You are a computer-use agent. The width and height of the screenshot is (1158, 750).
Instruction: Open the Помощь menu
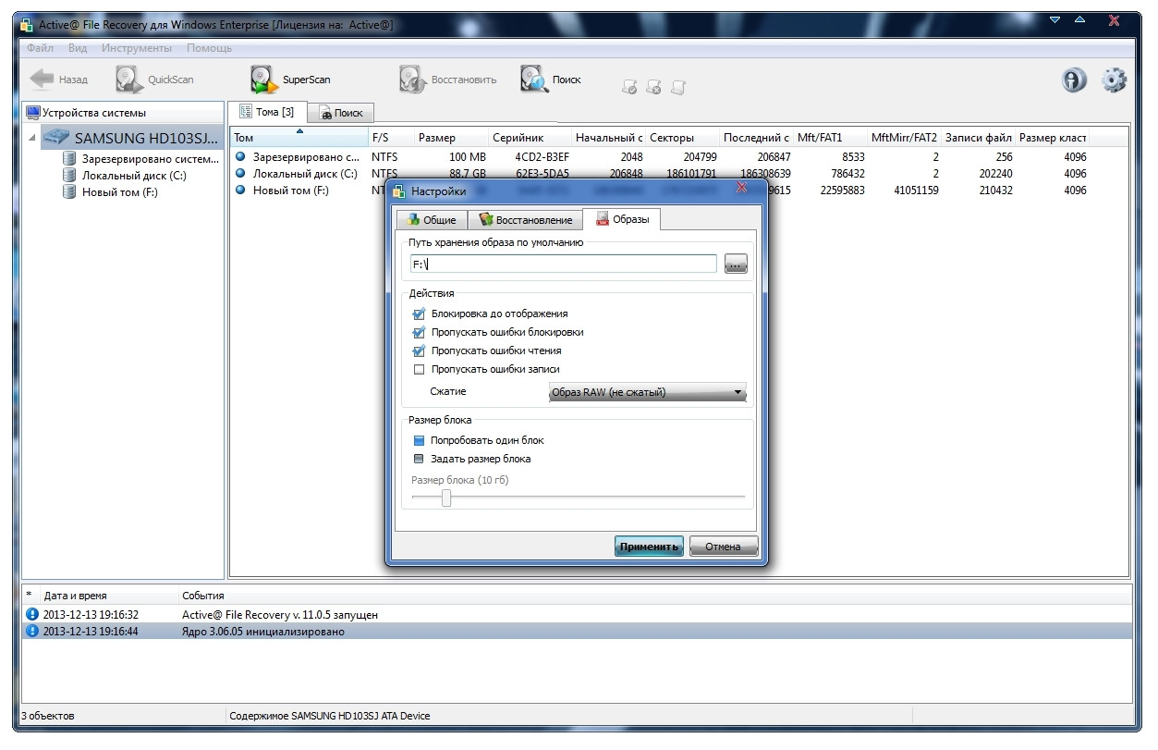(x=209, y=48)
